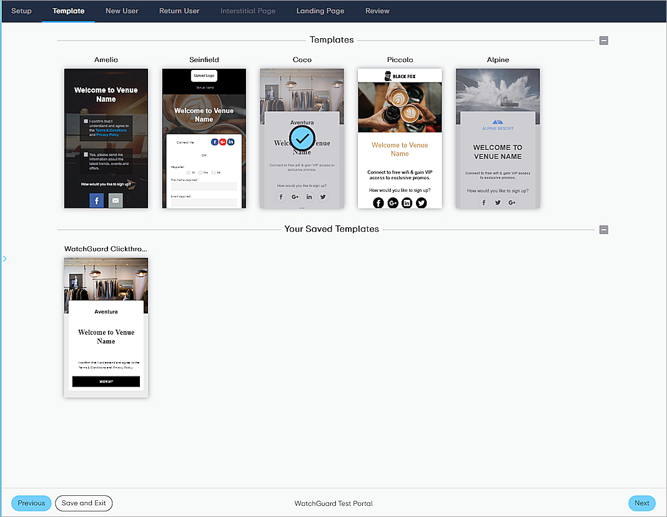Click the Save and Exit button
Screen dimensions: 667x517
(84, 503)
